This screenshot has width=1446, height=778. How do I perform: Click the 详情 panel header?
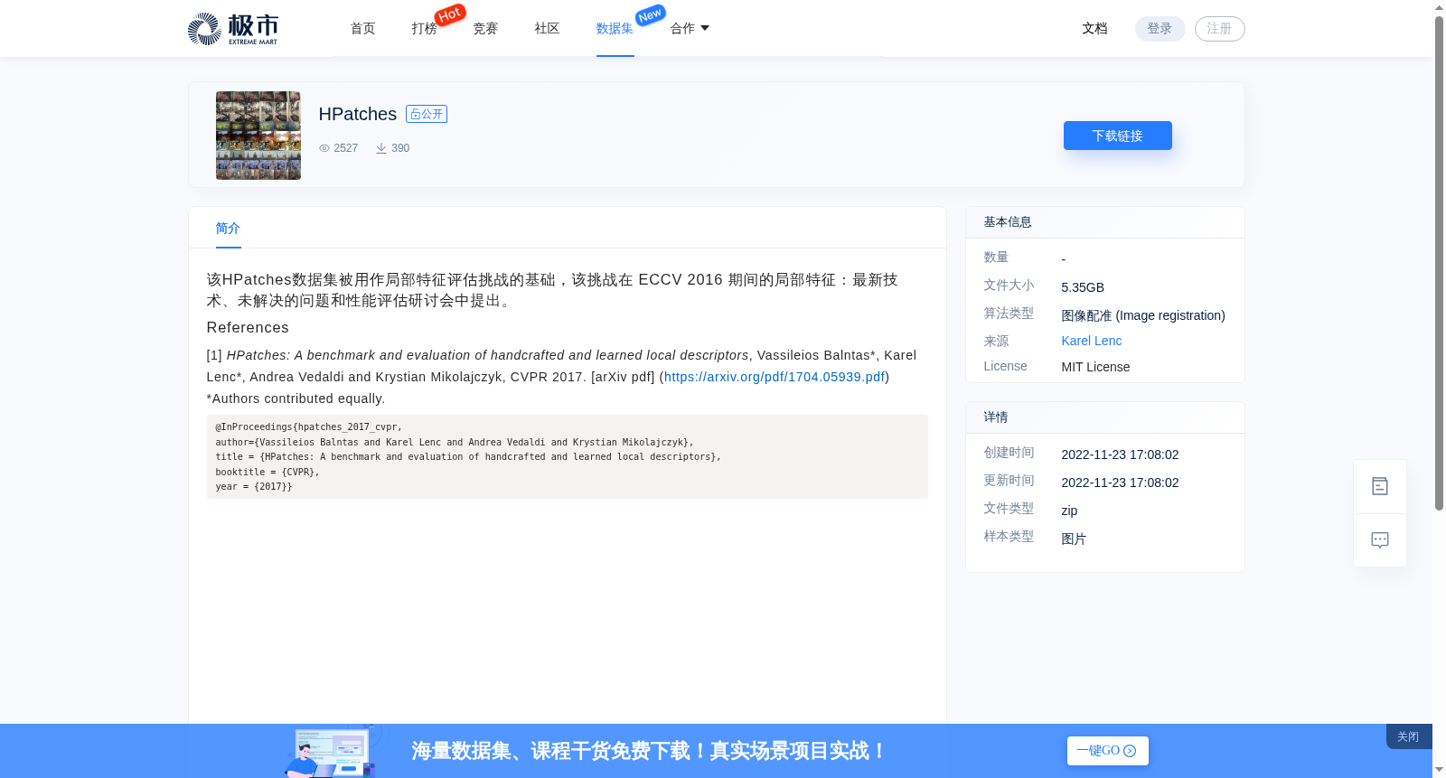pos(1105,417)
